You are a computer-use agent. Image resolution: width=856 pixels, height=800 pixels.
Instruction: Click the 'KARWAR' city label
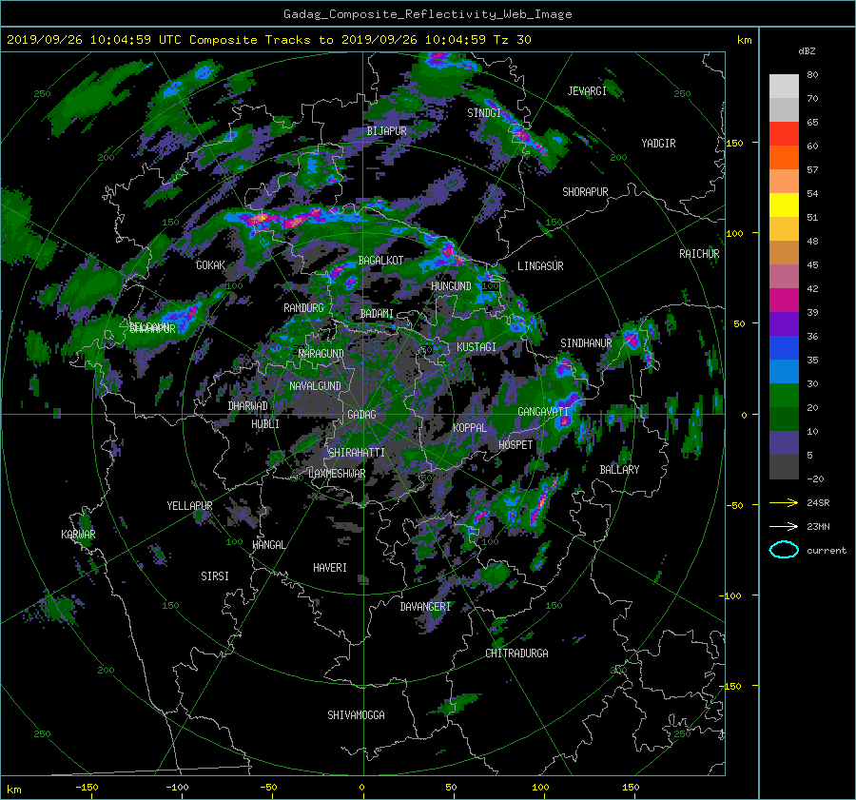click(x=78, y=535)
